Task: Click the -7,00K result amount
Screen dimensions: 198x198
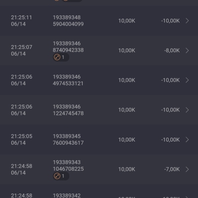Action: coord(172,169)
